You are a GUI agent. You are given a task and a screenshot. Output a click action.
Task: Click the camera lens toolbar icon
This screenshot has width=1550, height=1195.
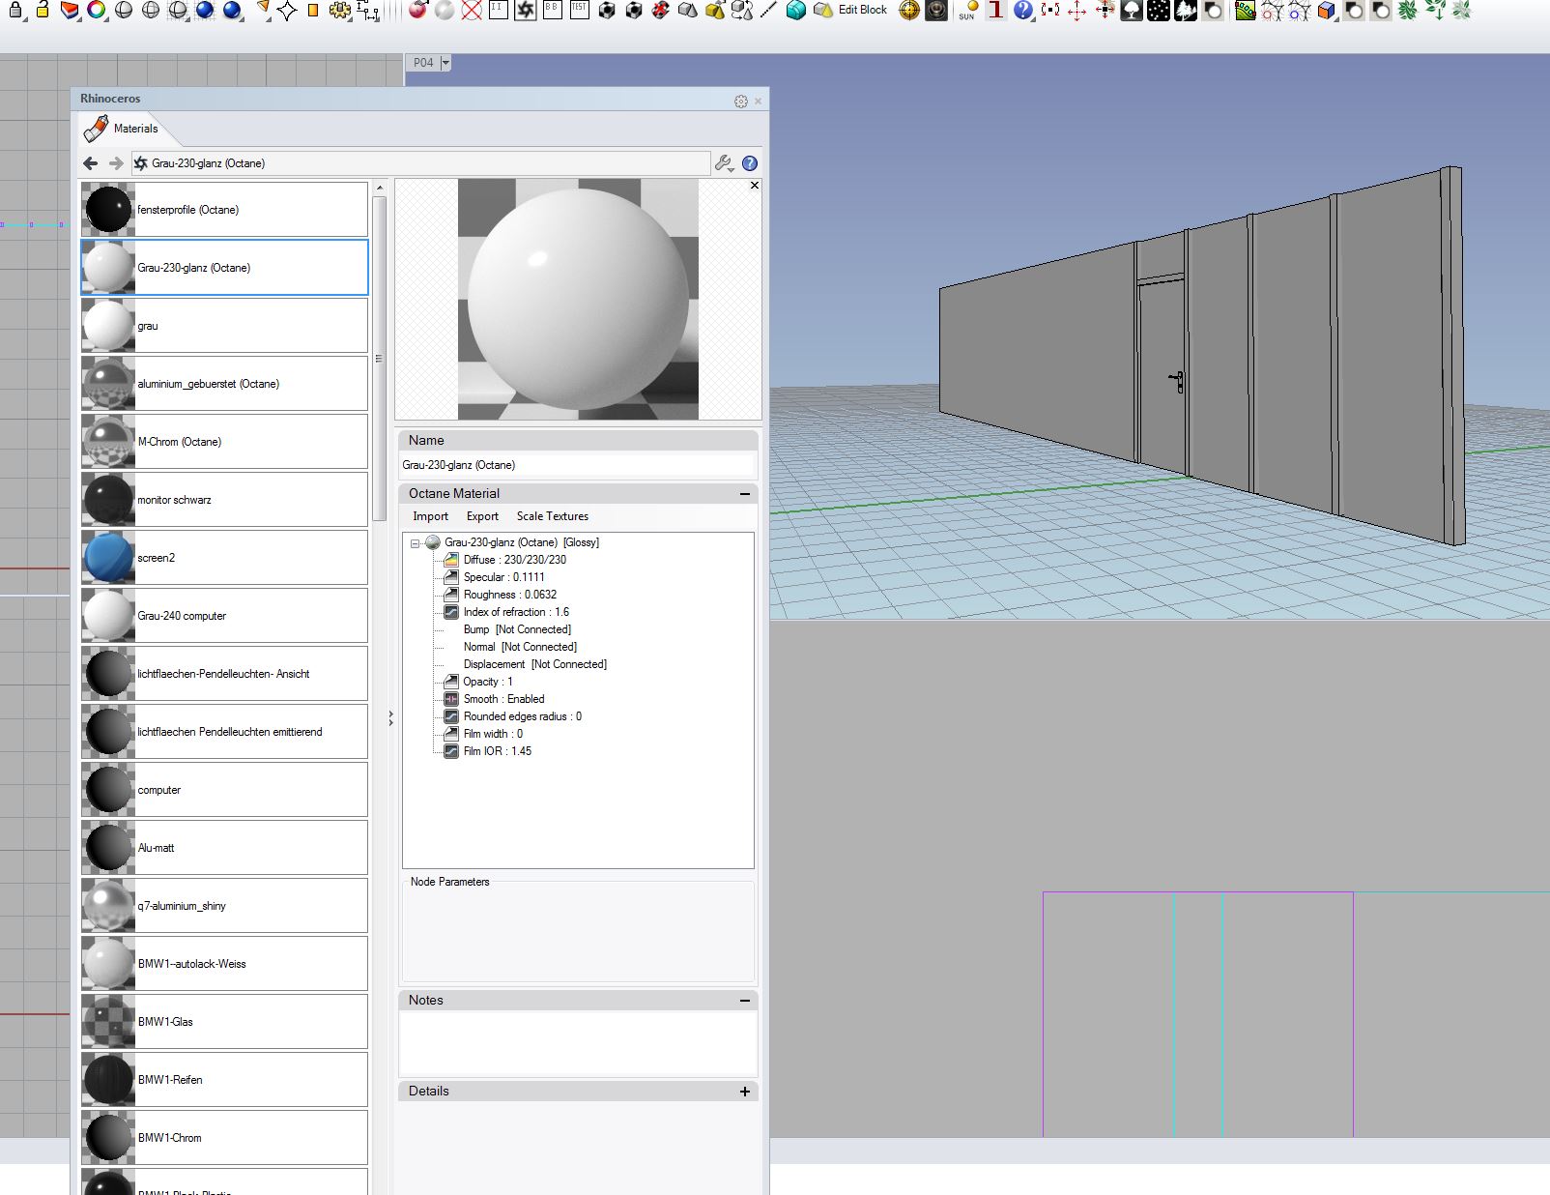coord(936,11)
